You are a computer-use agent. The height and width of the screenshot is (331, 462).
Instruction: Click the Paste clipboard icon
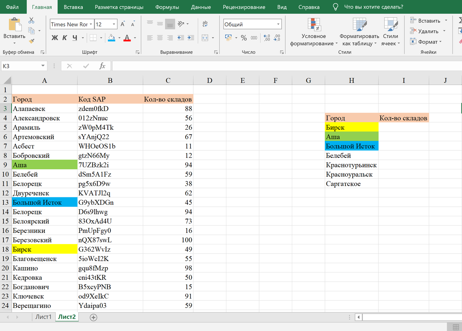click(x=14, y=24)
